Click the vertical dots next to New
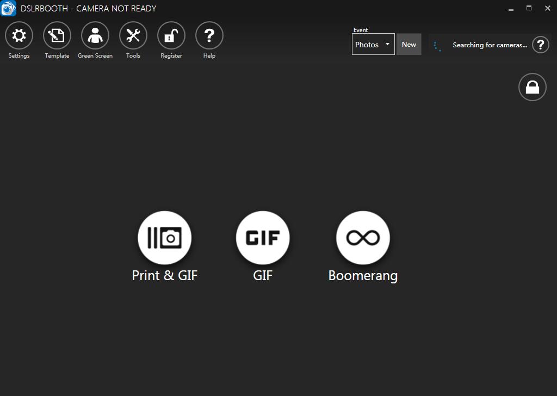Viewport: 557px width, 396px height. point(437,46)
